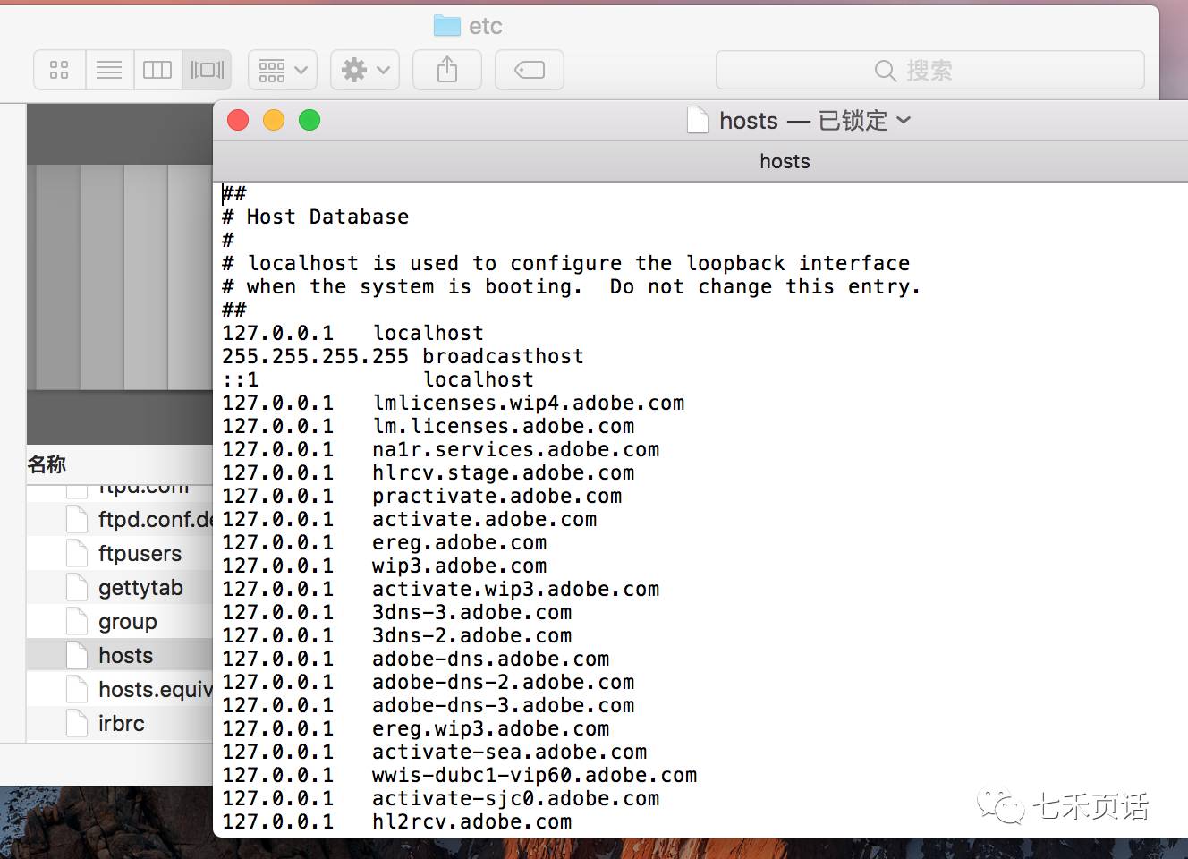The height and width of the screenshot is (859, 1188).
Task: Switch Finder to icon view
Action: click(x=59, y=70)
